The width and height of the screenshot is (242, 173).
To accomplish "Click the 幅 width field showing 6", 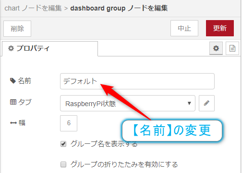I will point(69,123).
